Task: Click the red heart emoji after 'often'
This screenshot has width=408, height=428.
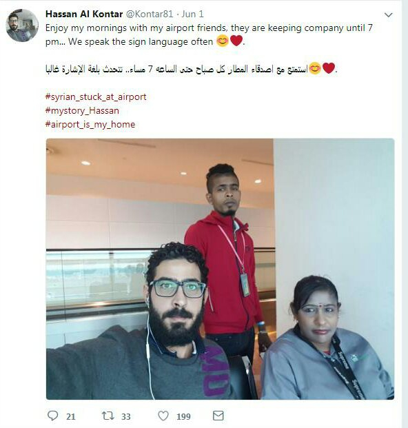Action: coord(236,41)
